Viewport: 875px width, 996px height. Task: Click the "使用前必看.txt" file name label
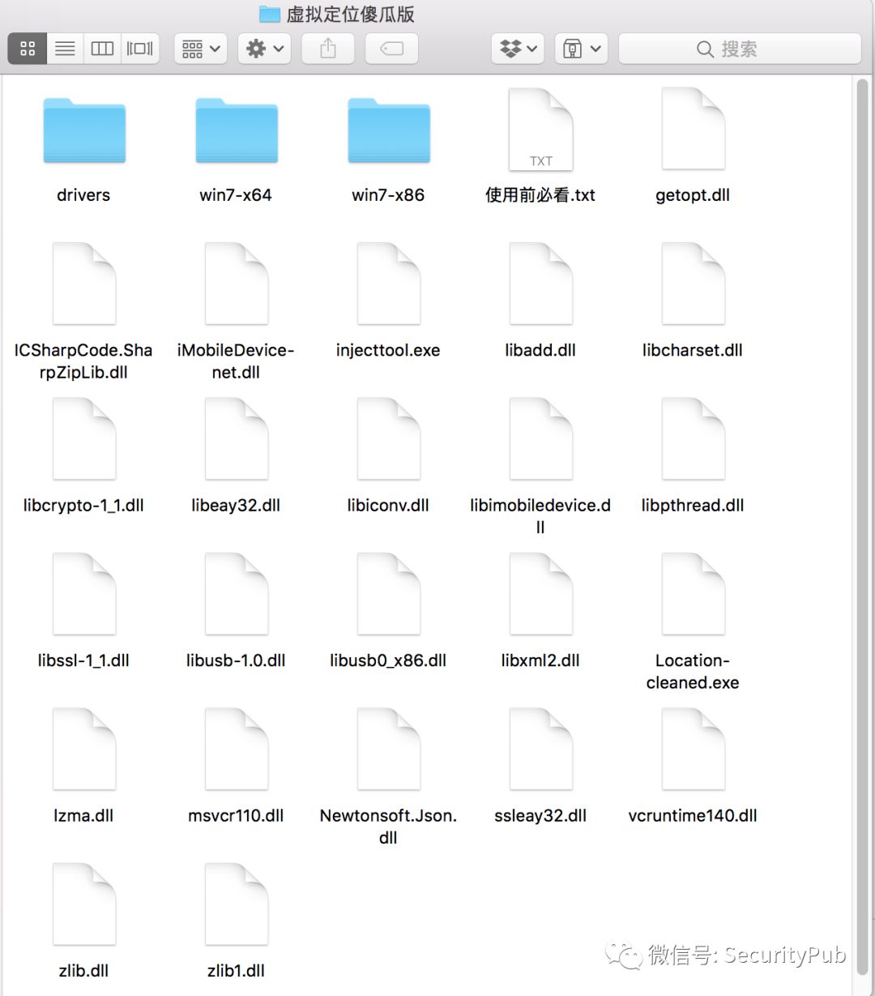[540, 195]
